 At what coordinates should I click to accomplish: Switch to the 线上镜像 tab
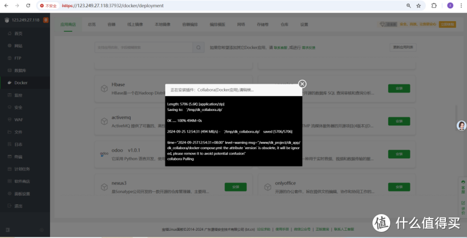click(x=135, y=24)
